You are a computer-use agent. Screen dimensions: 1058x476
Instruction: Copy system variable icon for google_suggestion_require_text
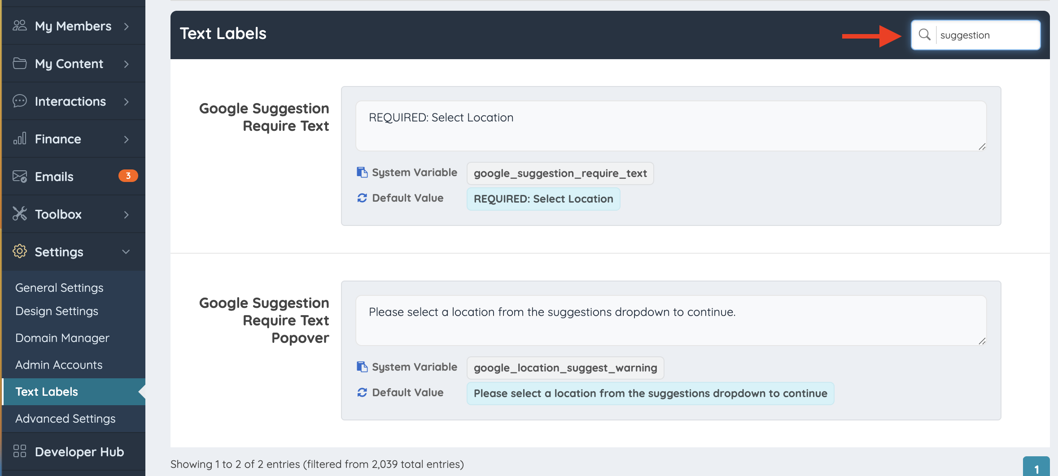[362, 173]
